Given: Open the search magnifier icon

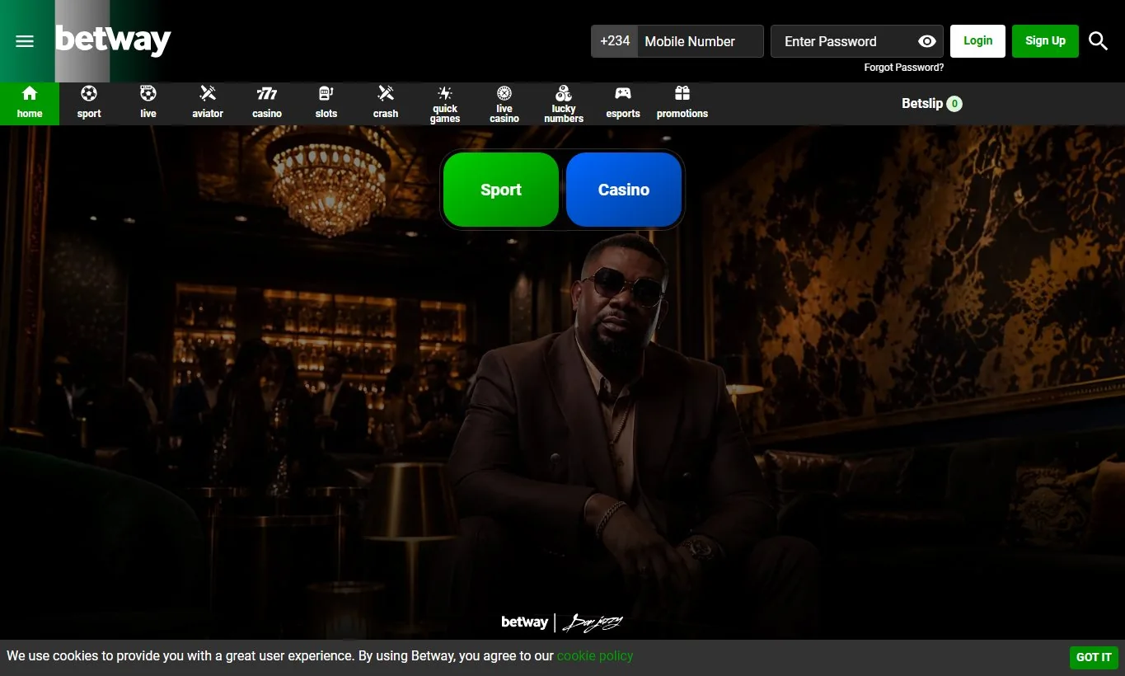Looking at the screenshot, I should (1098, 40).
